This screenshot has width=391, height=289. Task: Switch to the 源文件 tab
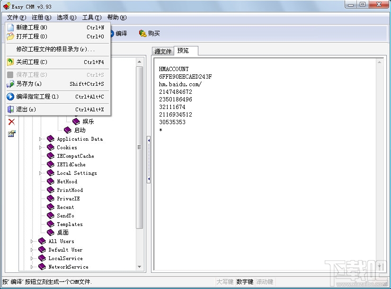pos(162,51)
